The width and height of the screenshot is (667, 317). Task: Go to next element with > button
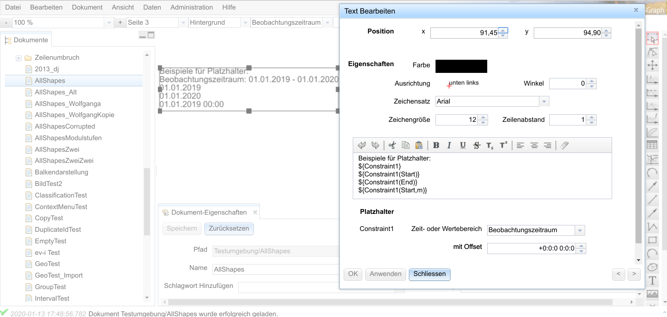coord(634,274)
